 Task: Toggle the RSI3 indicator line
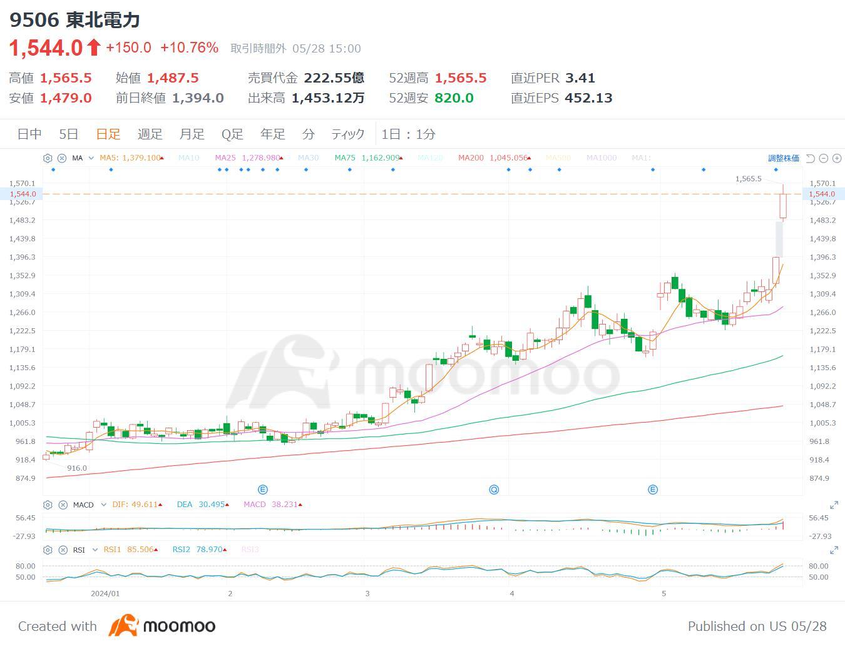tap(250, 550)
